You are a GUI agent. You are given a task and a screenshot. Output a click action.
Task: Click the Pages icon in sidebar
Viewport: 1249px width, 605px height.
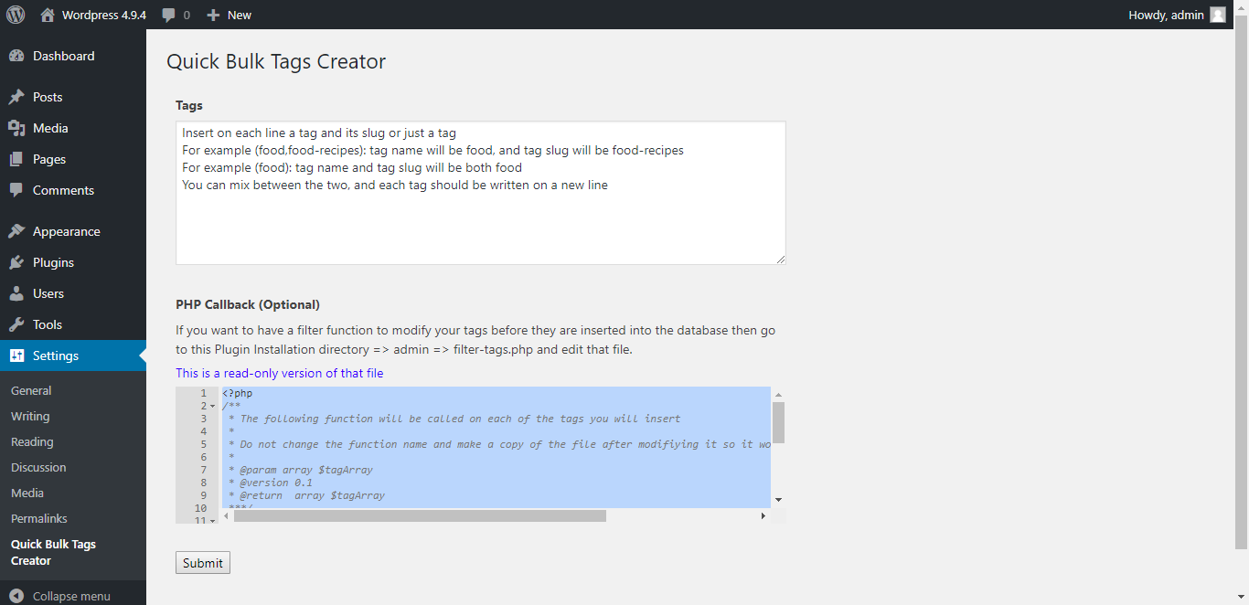(x=16, y=159)
